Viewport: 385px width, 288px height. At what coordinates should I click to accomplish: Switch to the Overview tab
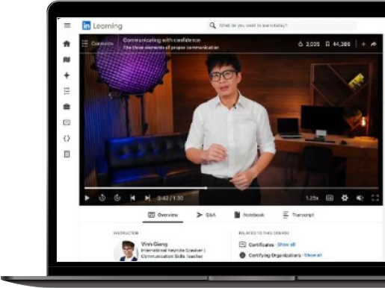[163, 215]
